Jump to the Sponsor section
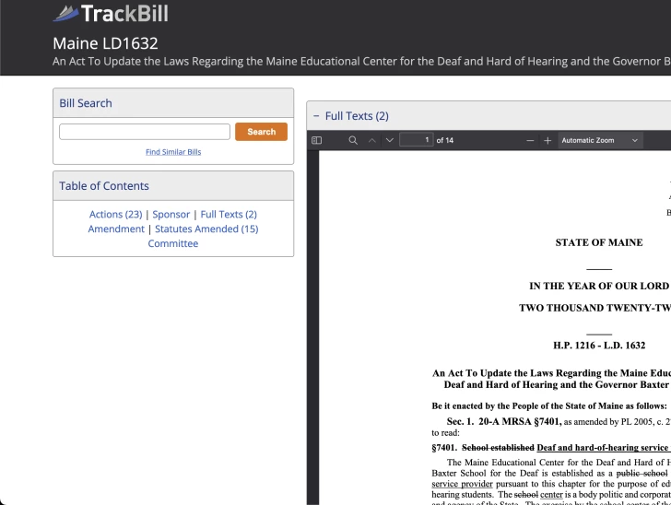The height and width of the screenshot is (505, 671). [171, 214]
